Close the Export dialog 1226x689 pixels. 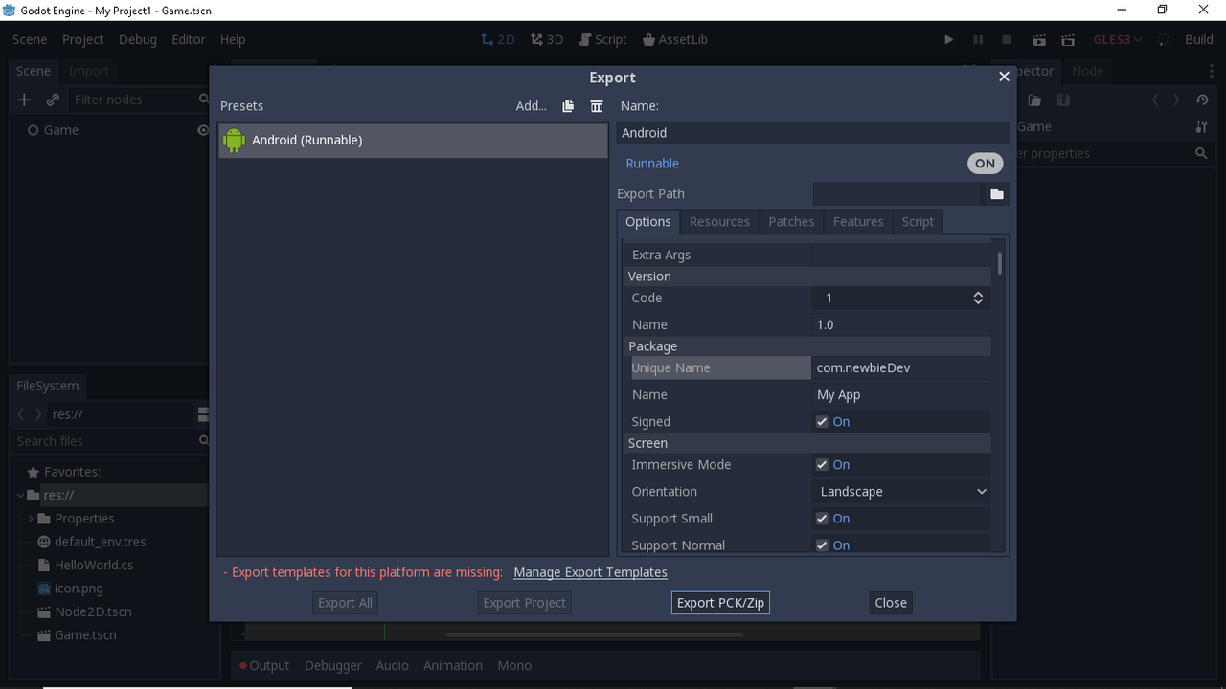click(x=1004, y=77)
